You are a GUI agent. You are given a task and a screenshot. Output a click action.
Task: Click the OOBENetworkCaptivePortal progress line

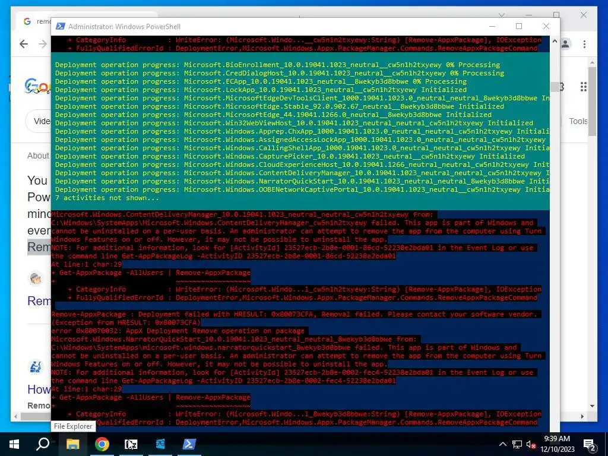302,189
